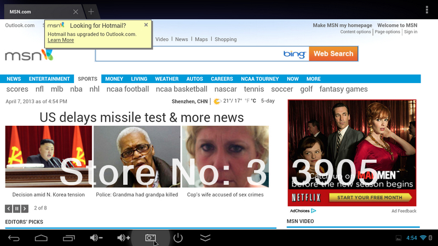Viewport: 438px width, 246px height.
Task: Close the MSN.com browser tab
Action: [x=76, y=11]
